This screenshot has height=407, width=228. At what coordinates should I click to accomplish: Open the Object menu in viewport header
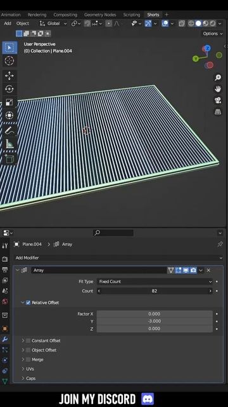click(x=23, y=24)
